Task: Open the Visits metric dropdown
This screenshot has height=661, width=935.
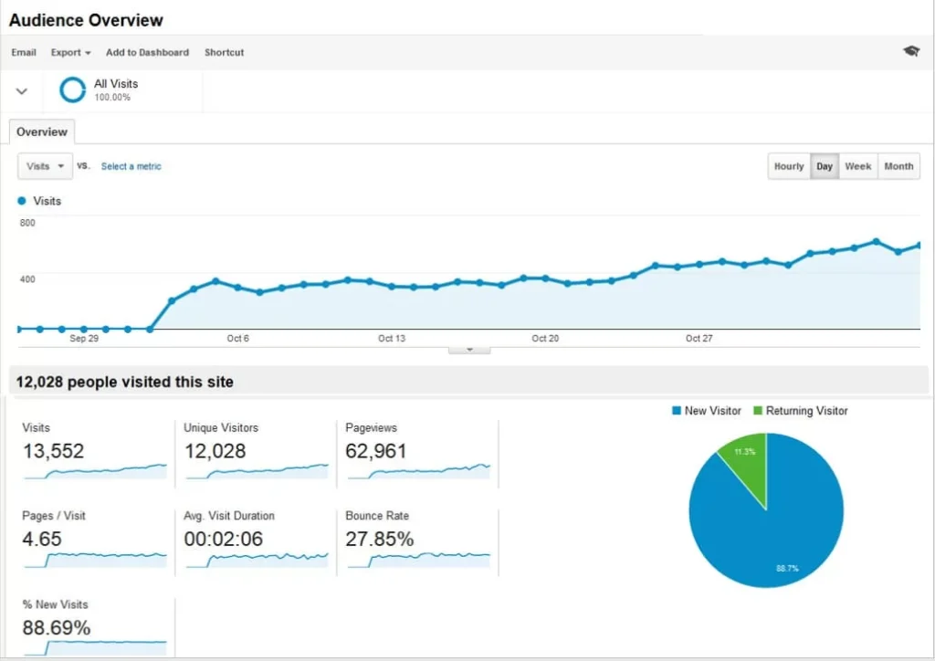Action: (45, 166)
